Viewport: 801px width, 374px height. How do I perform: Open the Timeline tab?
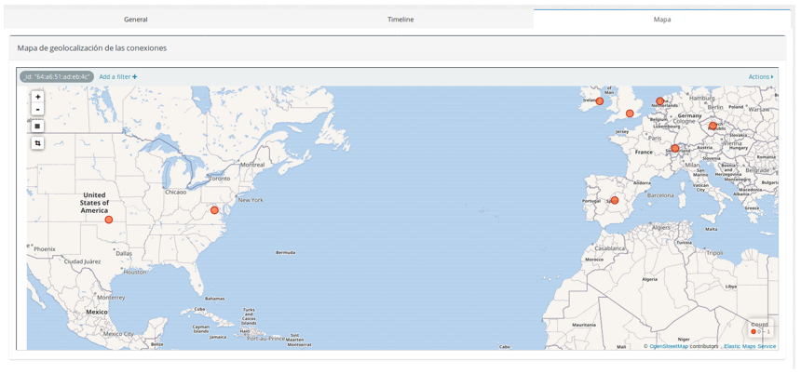pyautogui.click(x=400, y=20)
